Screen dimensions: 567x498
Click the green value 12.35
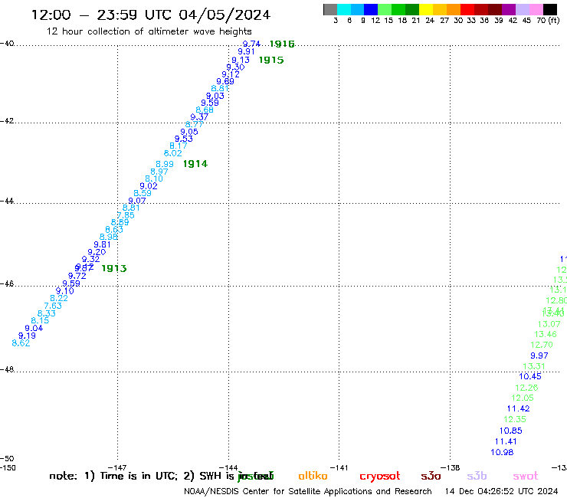click(515, 419)
